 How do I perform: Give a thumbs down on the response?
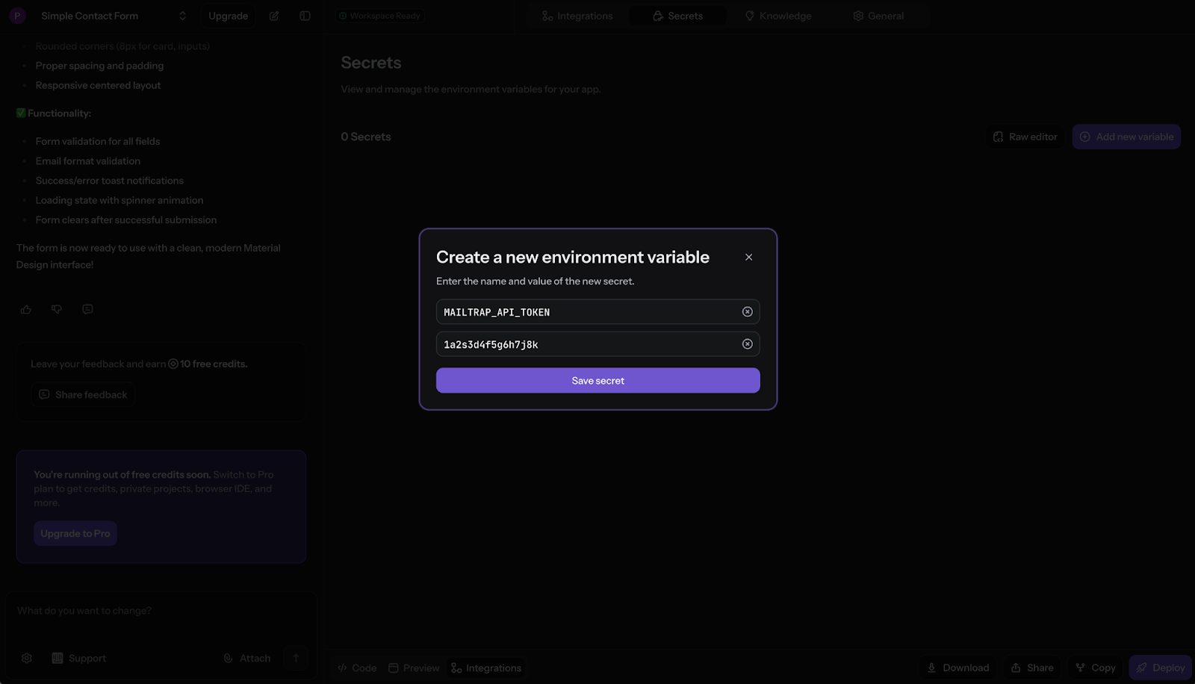coord(56,308)
